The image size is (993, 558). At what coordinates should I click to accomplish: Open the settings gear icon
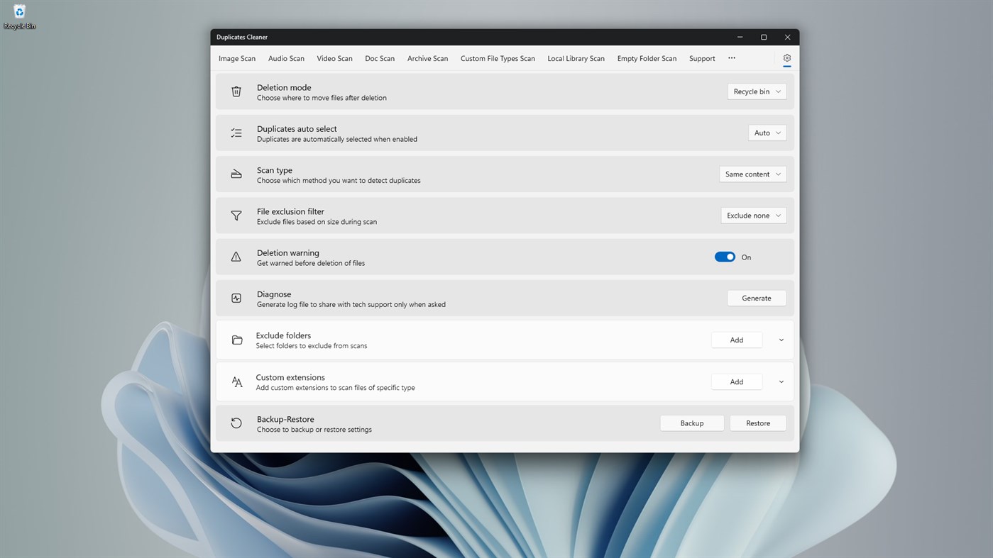786,58
